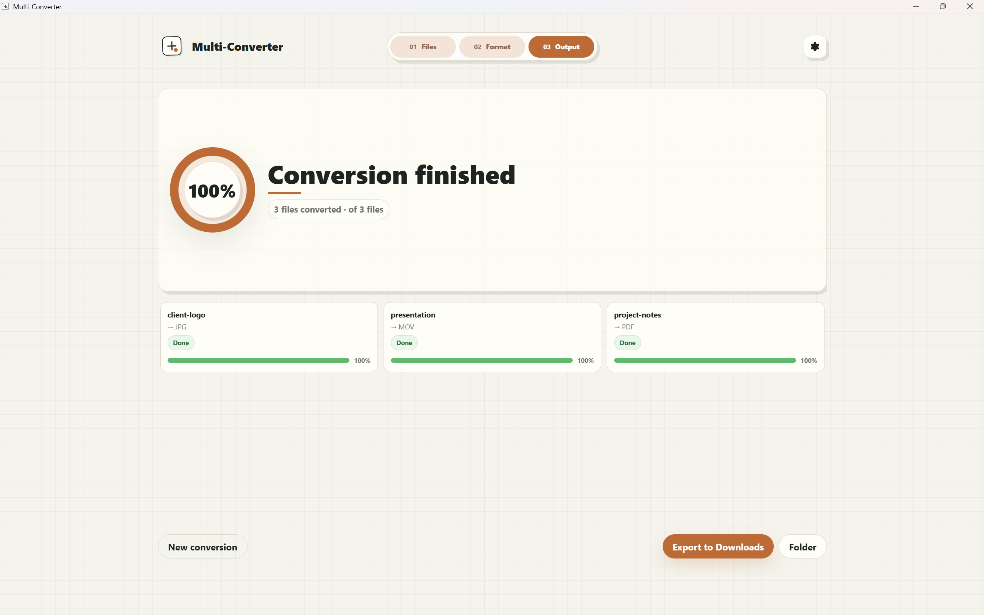This screenshot has height=615, width=984.
Task: Click the 100% value on client-logo card
Action: pos(362,361)
